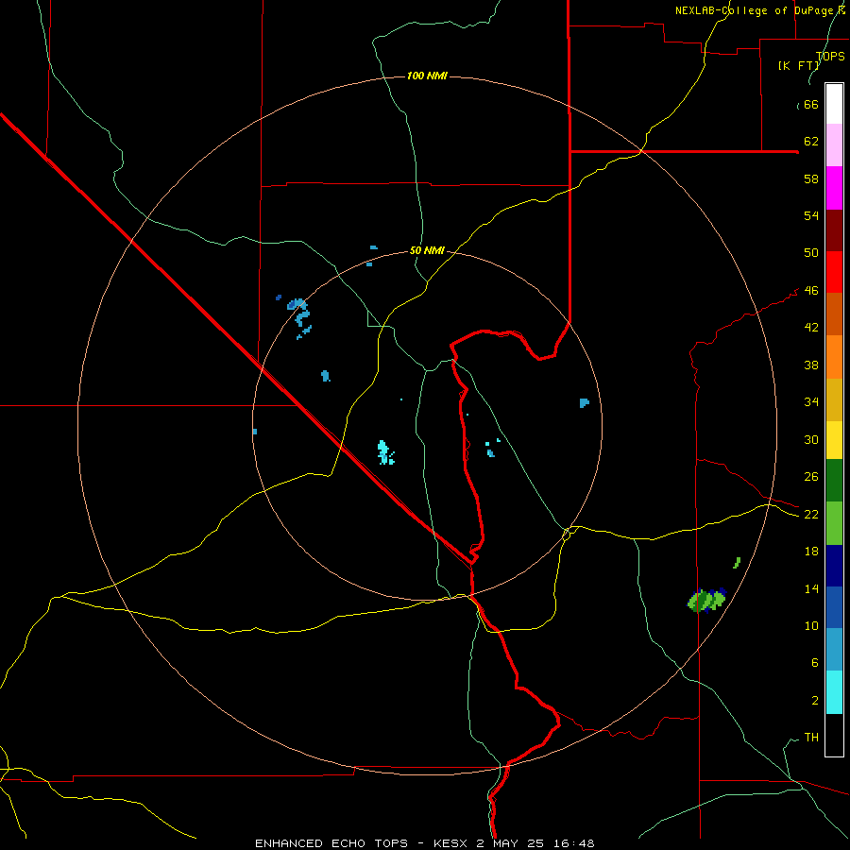Screen dimensions: 850x850
Task: Click the dark green legend swatch
Action: point(834,481)
